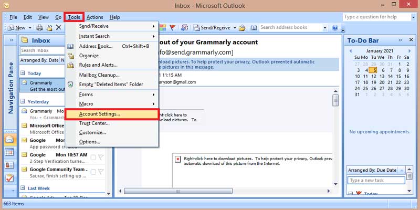420x210 pixels.
Task: Click the Search address books field
Action: [290, 27]
